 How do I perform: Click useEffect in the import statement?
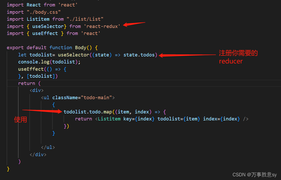[x=45, y=33]
